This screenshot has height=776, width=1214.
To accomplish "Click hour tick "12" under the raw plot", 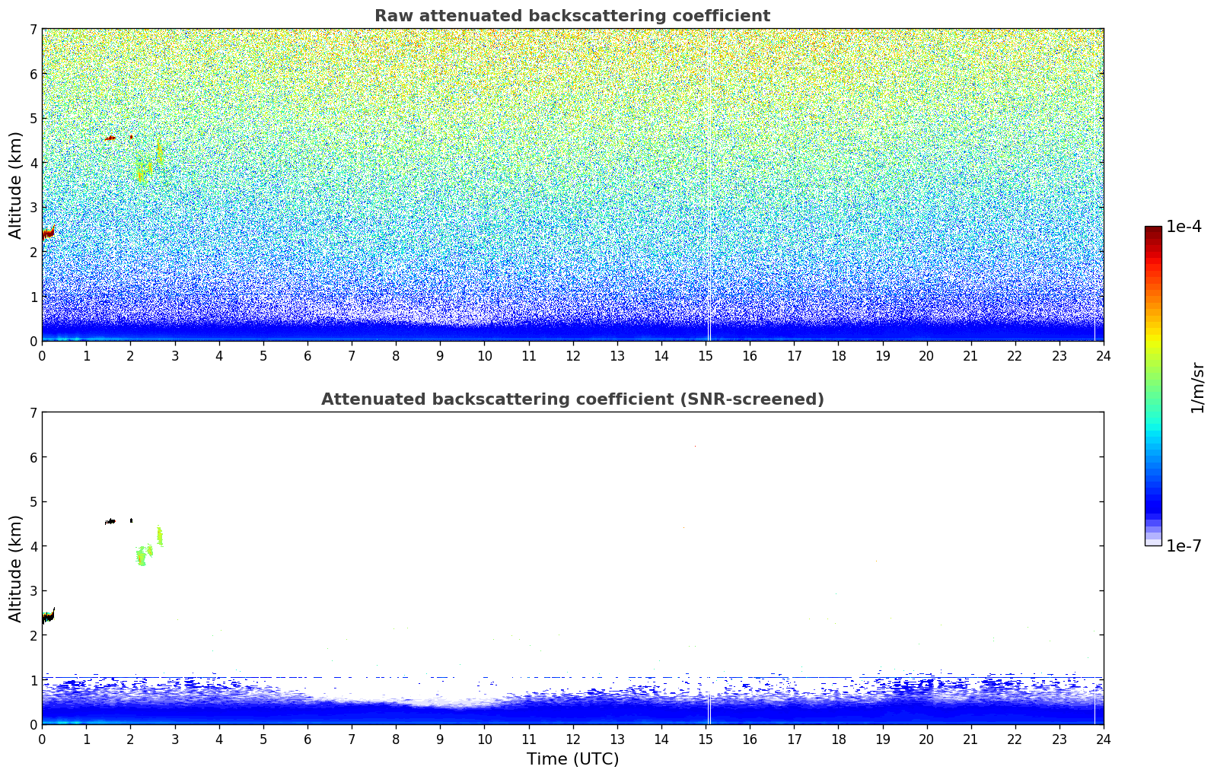I will point(572,355).
